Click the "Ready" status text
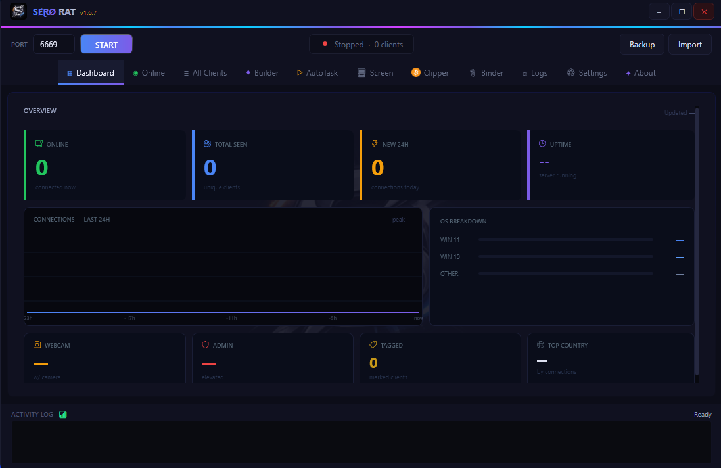Viewport: 721px width, 468px height. coord(703,415)
